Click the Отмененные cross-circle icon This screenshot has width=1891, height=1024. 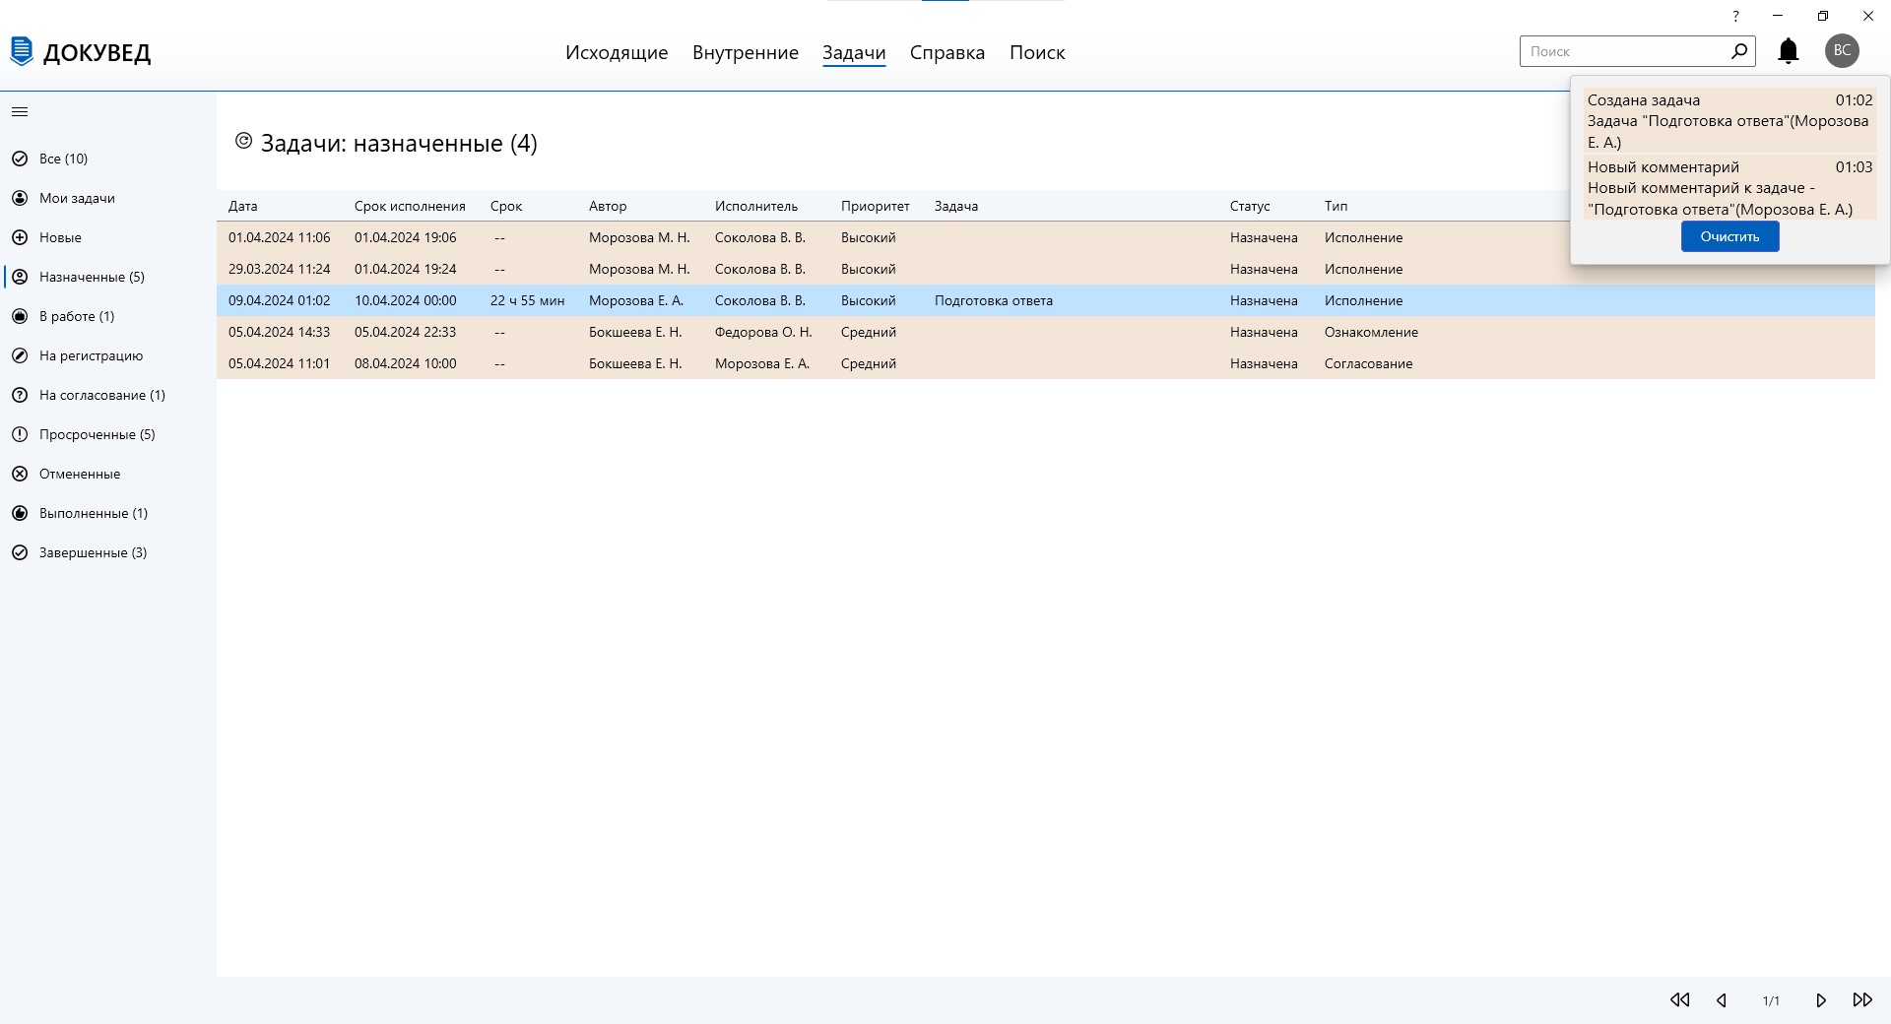click(20, 474)
